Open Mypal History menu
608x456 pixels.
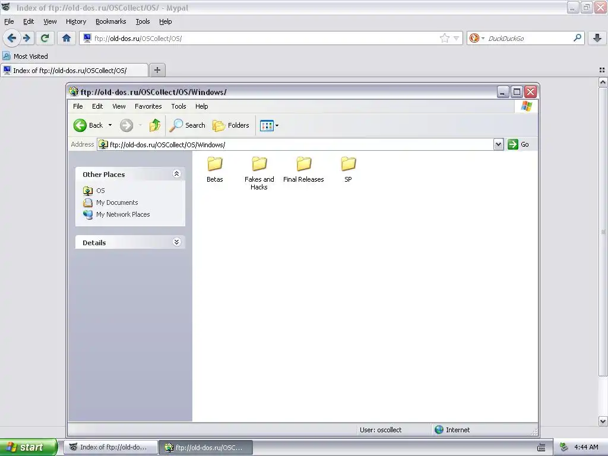[76, 22]
